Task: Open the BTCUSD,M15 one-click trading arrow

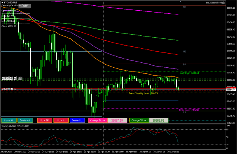Action: [x=2, y=3]
